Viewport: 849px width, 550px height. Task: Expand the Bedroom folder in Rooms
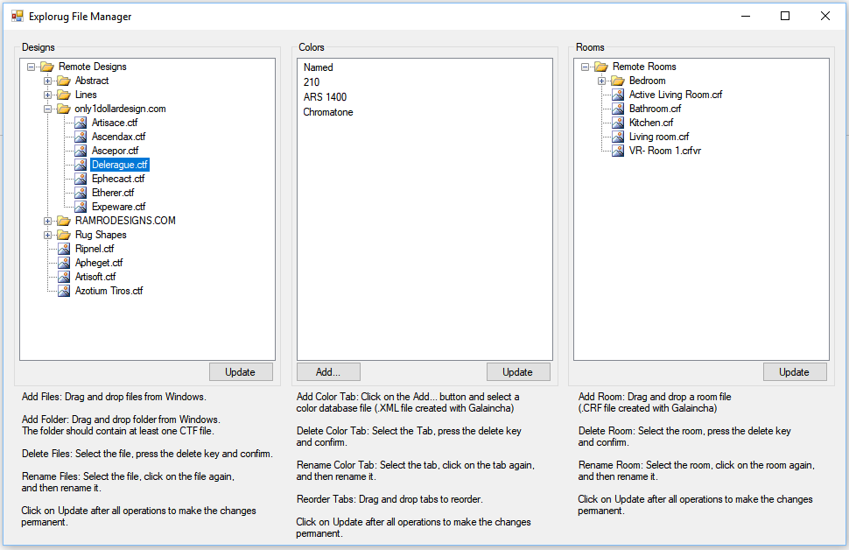(602, 81)
